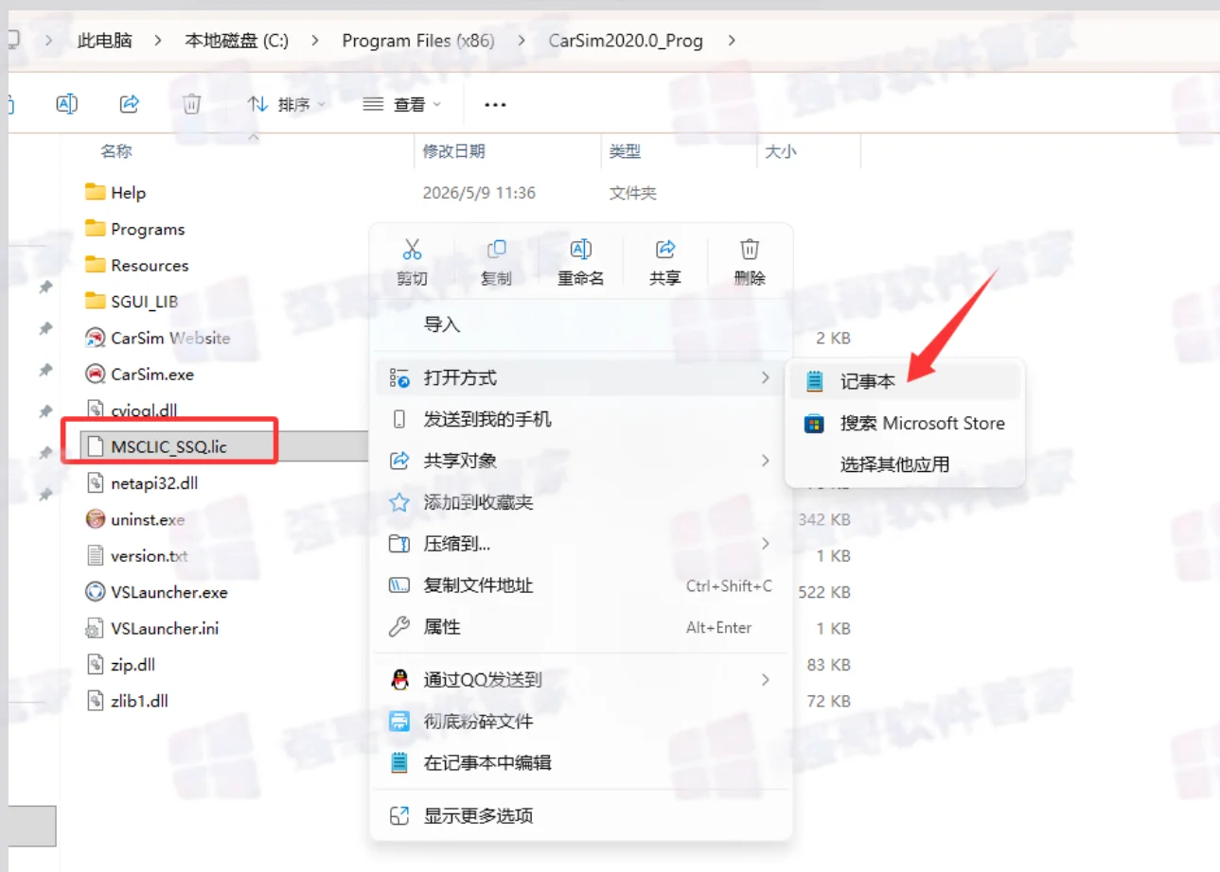Choose 记事本 in the open-with submenu
Viewport: 1220px width, 872px height.
[905, 381]
